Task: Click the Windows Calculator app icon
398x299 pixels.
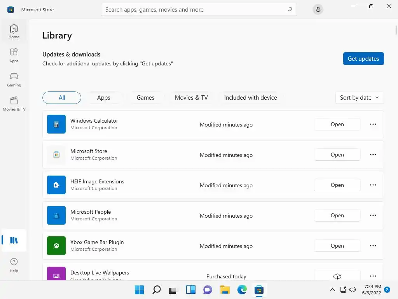Action: (56, 124)
